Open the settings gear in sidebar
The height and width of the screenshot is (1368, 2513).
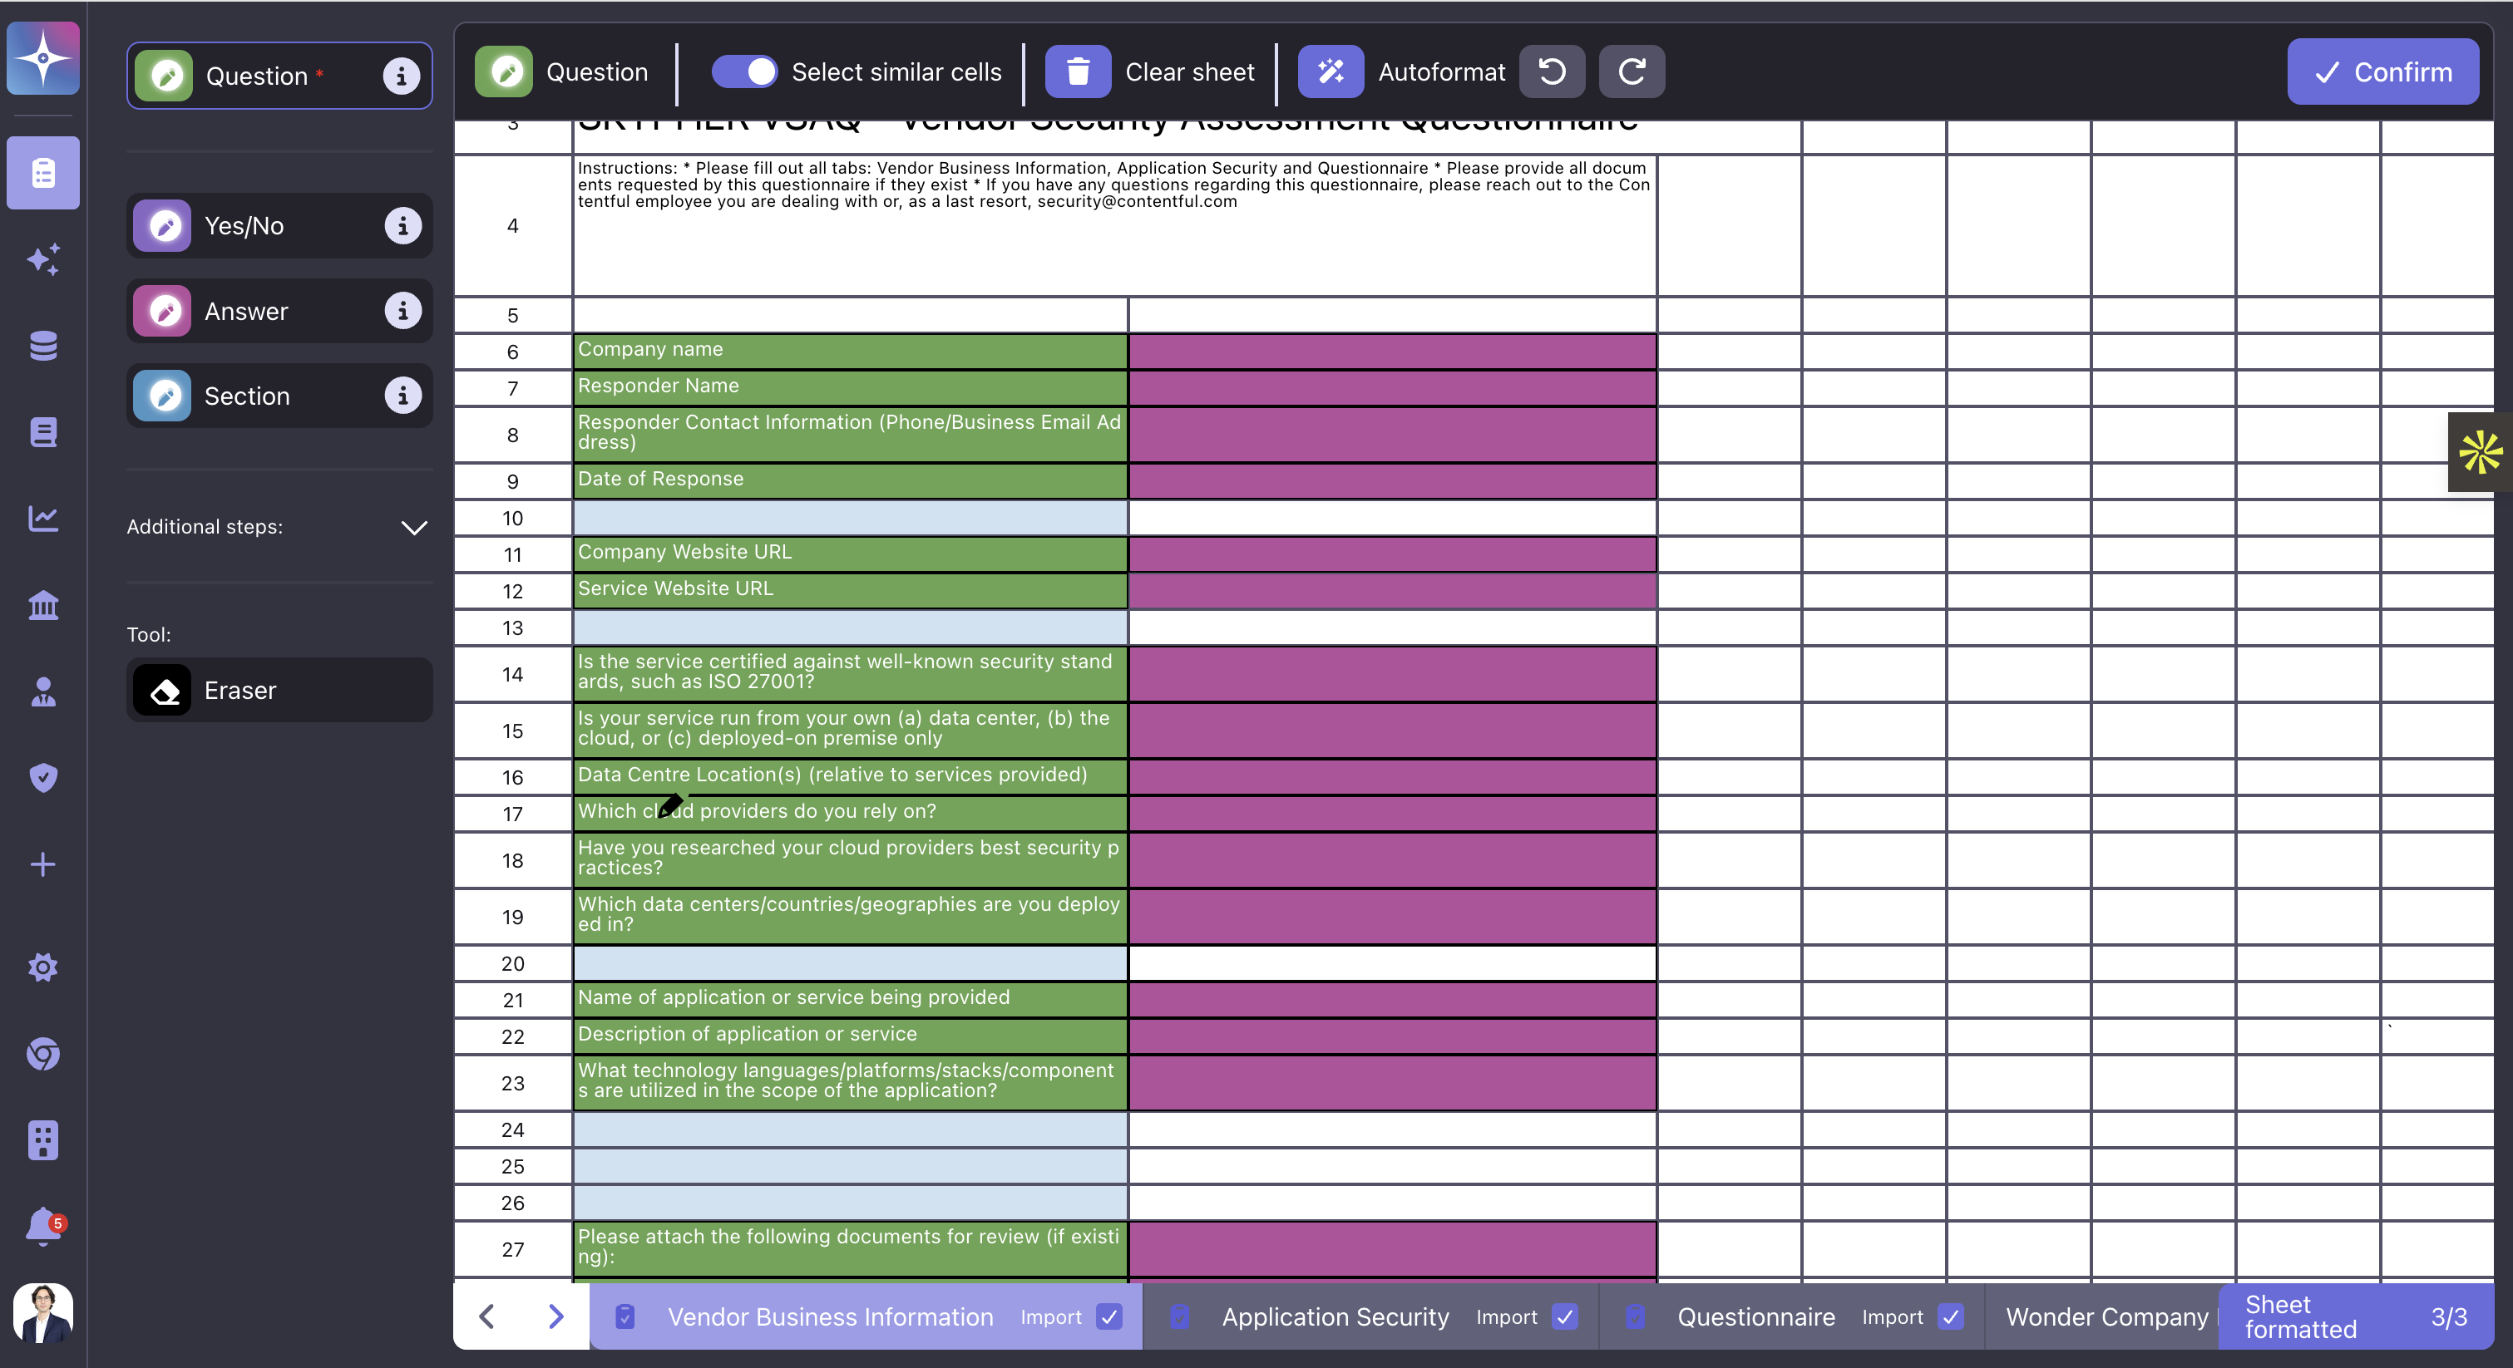[x=43, y=967]
